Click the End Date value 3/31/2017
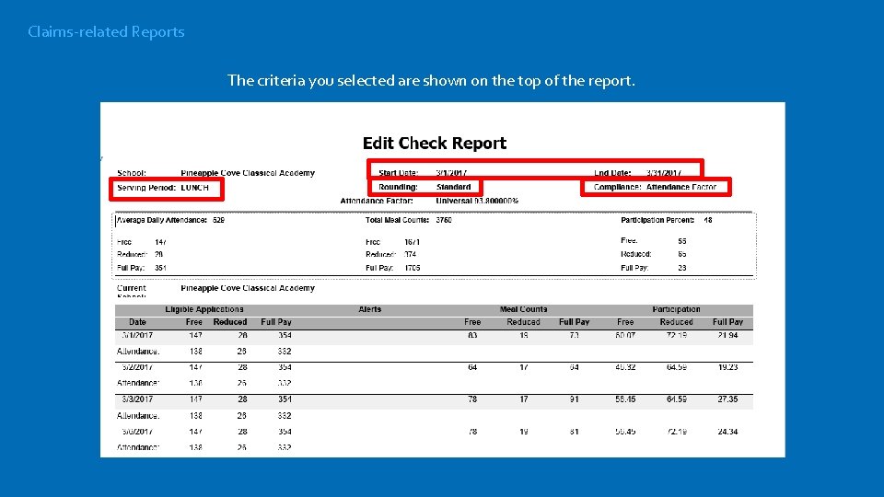Screen dimensions: 884x497 [x=664, y=173]
